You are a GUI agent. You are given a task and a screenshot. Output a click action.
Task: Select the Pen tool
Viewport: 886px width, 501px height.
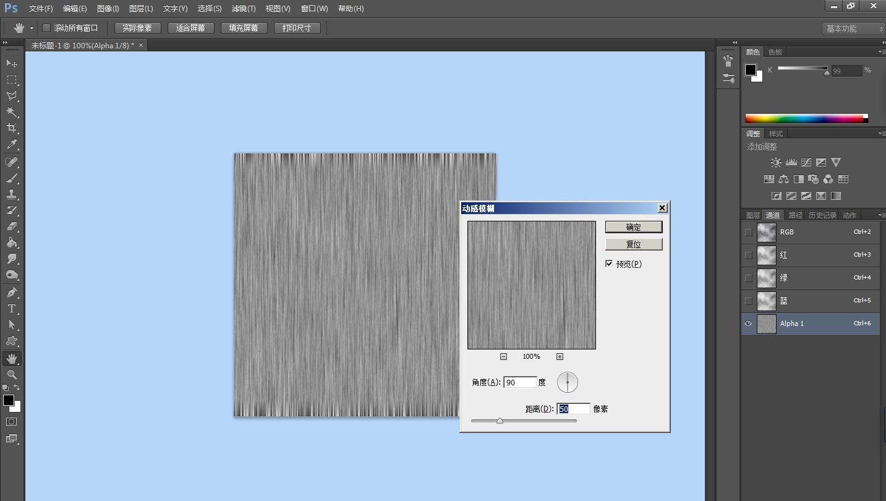click(12, 293)
